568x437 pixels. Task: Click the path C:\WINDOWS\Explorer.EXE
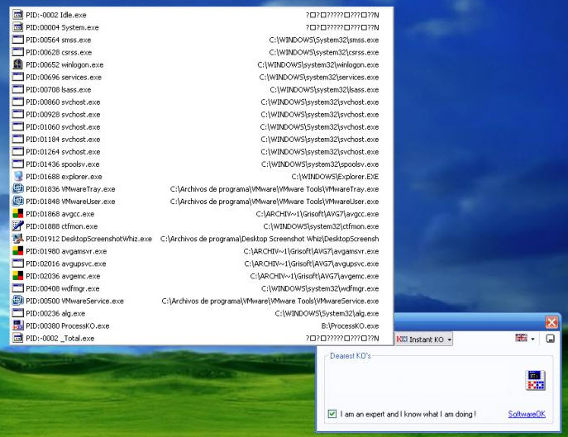point(335,177)
